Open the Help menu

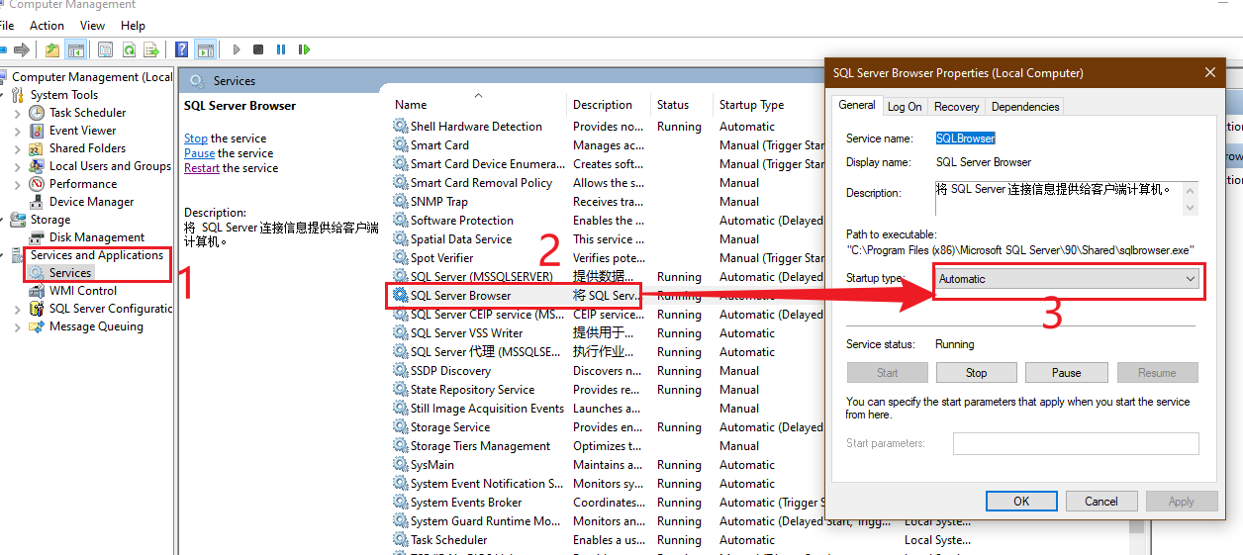[133, 26]
